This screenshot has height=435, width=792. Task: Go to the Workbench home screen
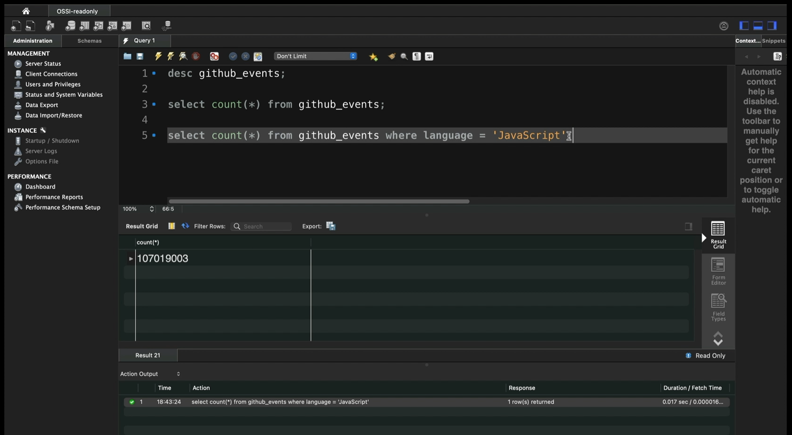(x=26, y=11)
